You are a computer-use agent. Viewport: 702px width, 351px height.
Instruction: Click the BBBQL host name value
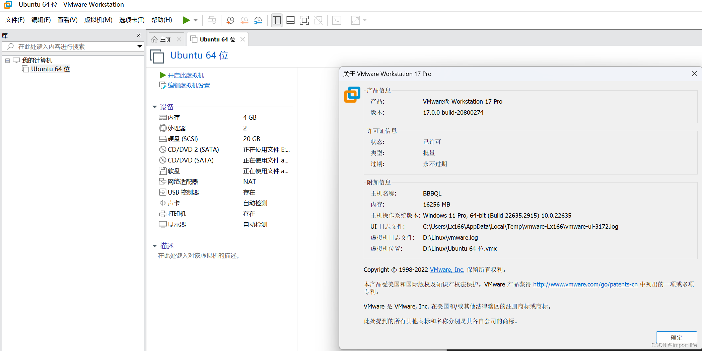click(x=432, y=194)
